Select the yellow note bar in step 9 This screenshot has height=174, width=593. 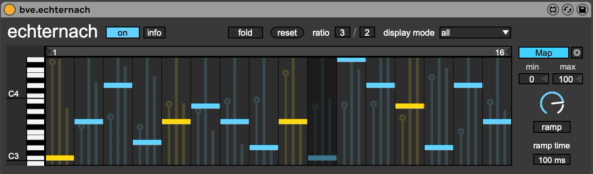click(293, 121)
